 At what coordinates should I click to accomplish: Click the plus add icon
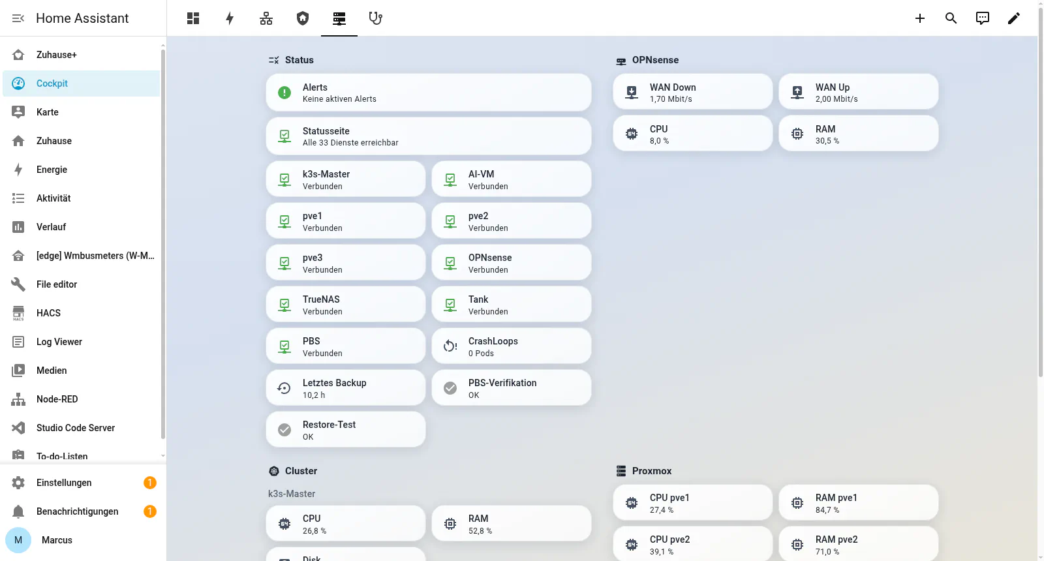pyautogui.click(x=920, y=18)
